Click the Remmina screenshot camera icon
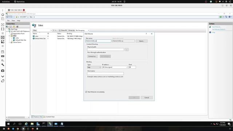This screenshot has width=233, height=131. click(3, 71)
